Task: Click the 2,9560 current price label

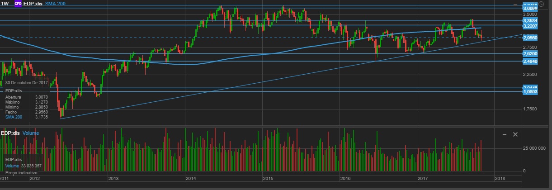Action: point(529,38)
